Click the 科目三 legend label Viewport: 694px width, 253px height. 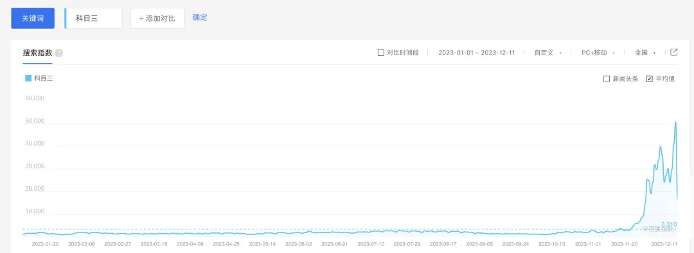click(x=44, y=78)
